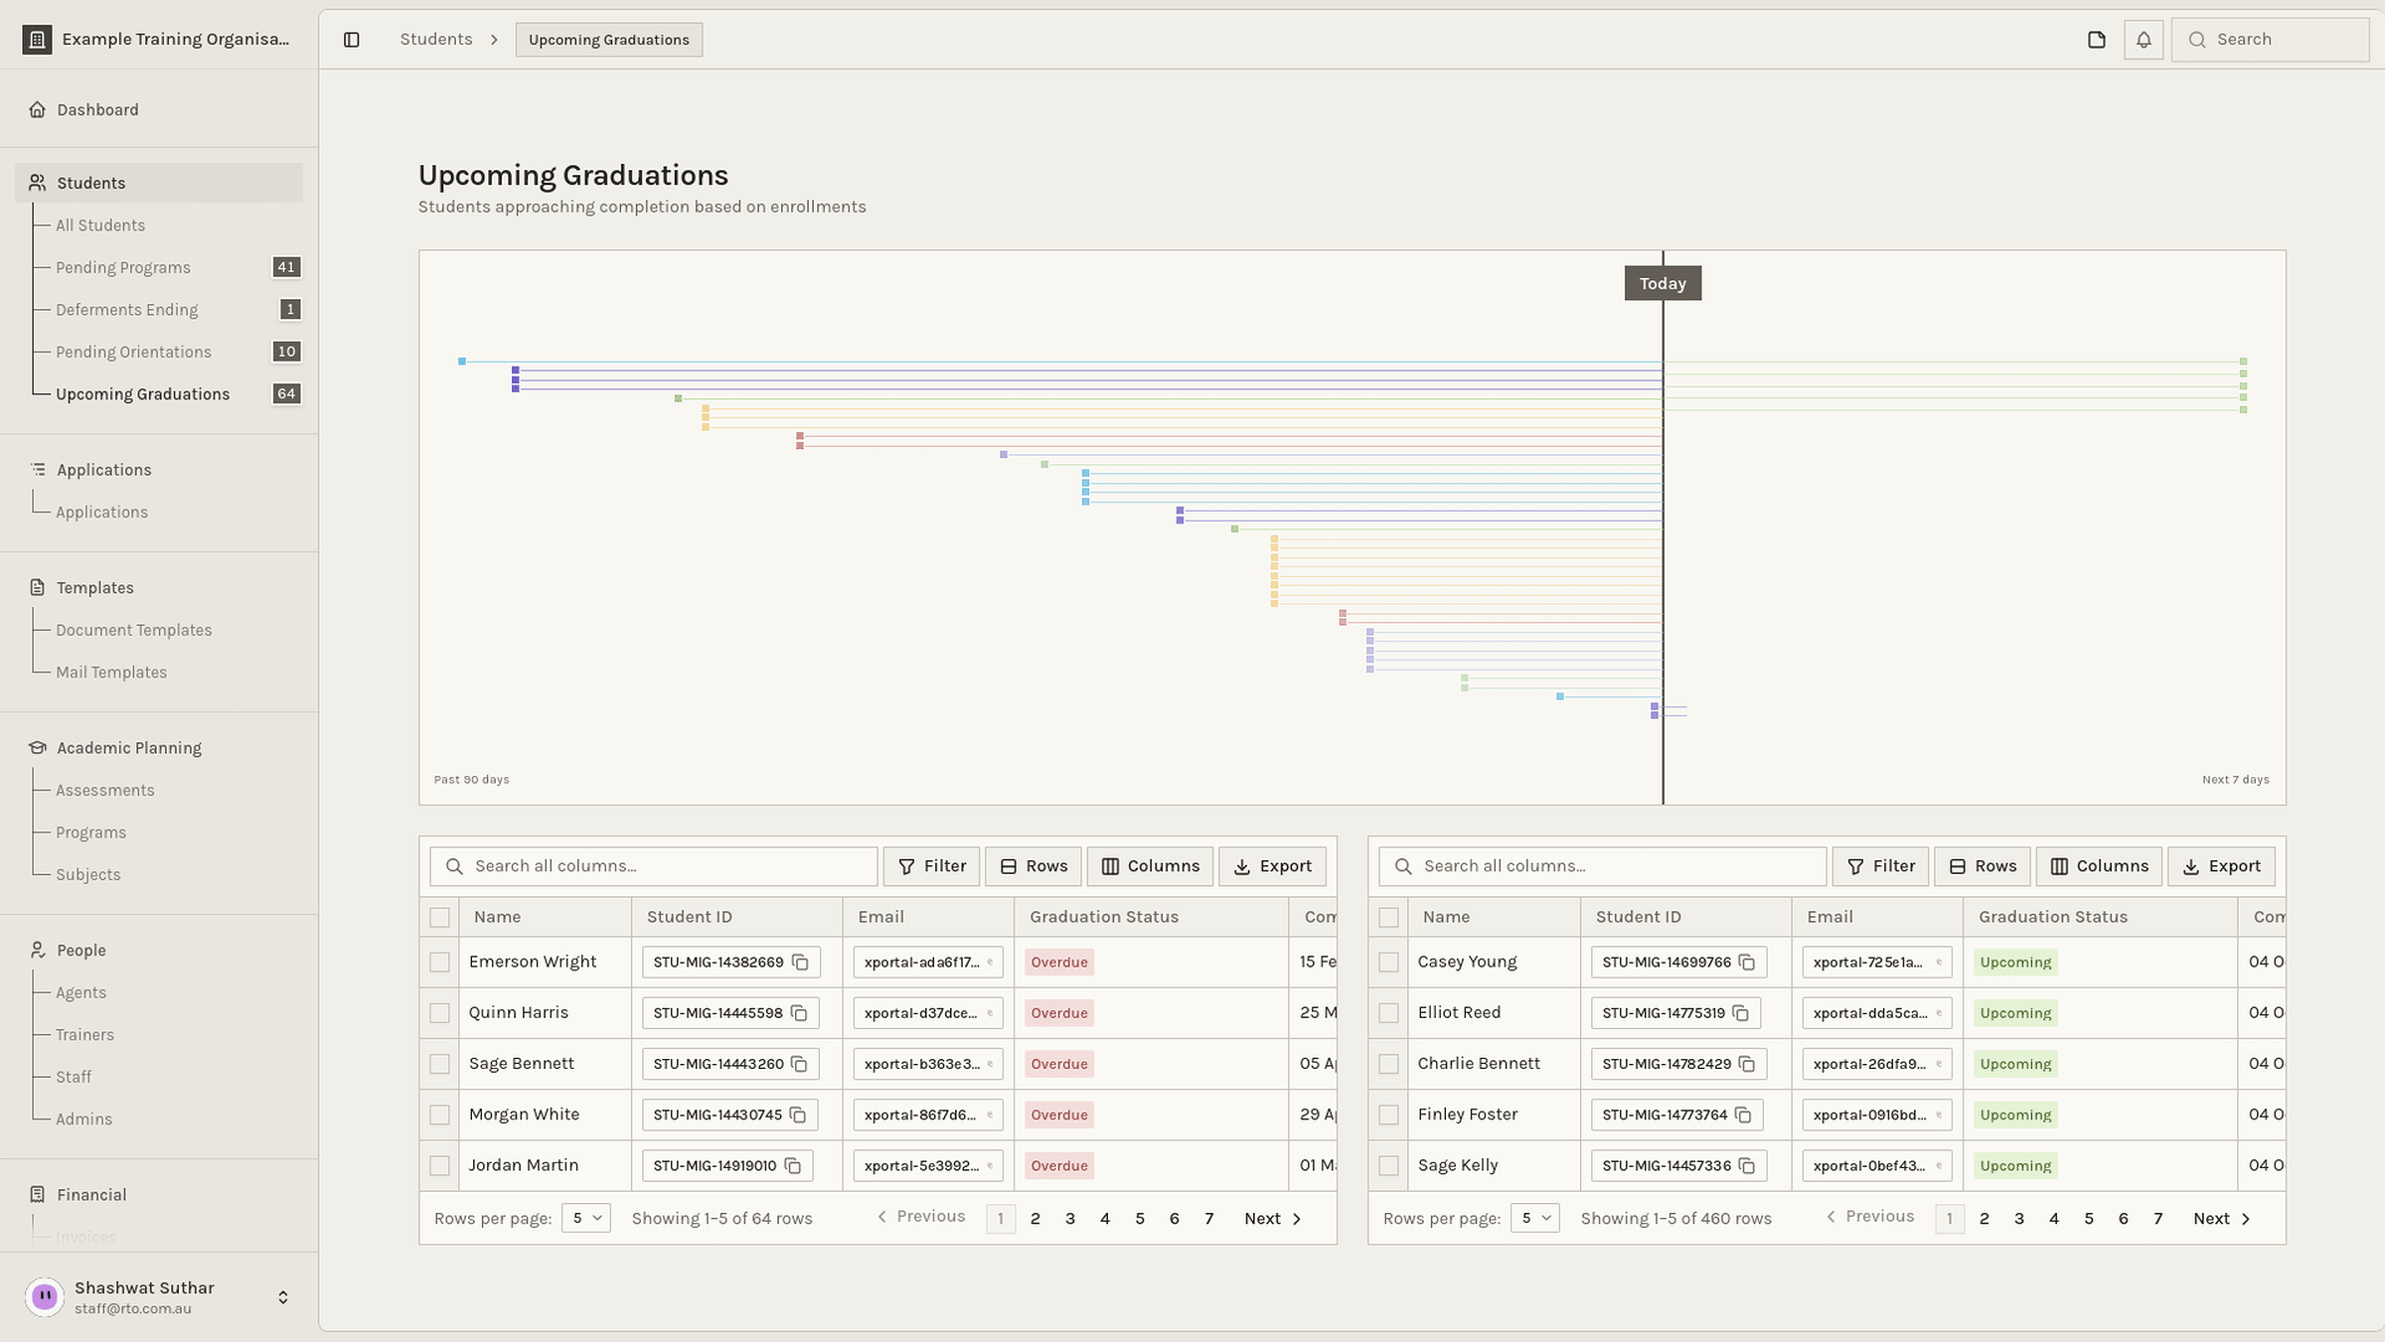2385x1342 pixels.
Task: Copy student ID STU-MIG-14457336
Action: (x=1747, y=1165)
